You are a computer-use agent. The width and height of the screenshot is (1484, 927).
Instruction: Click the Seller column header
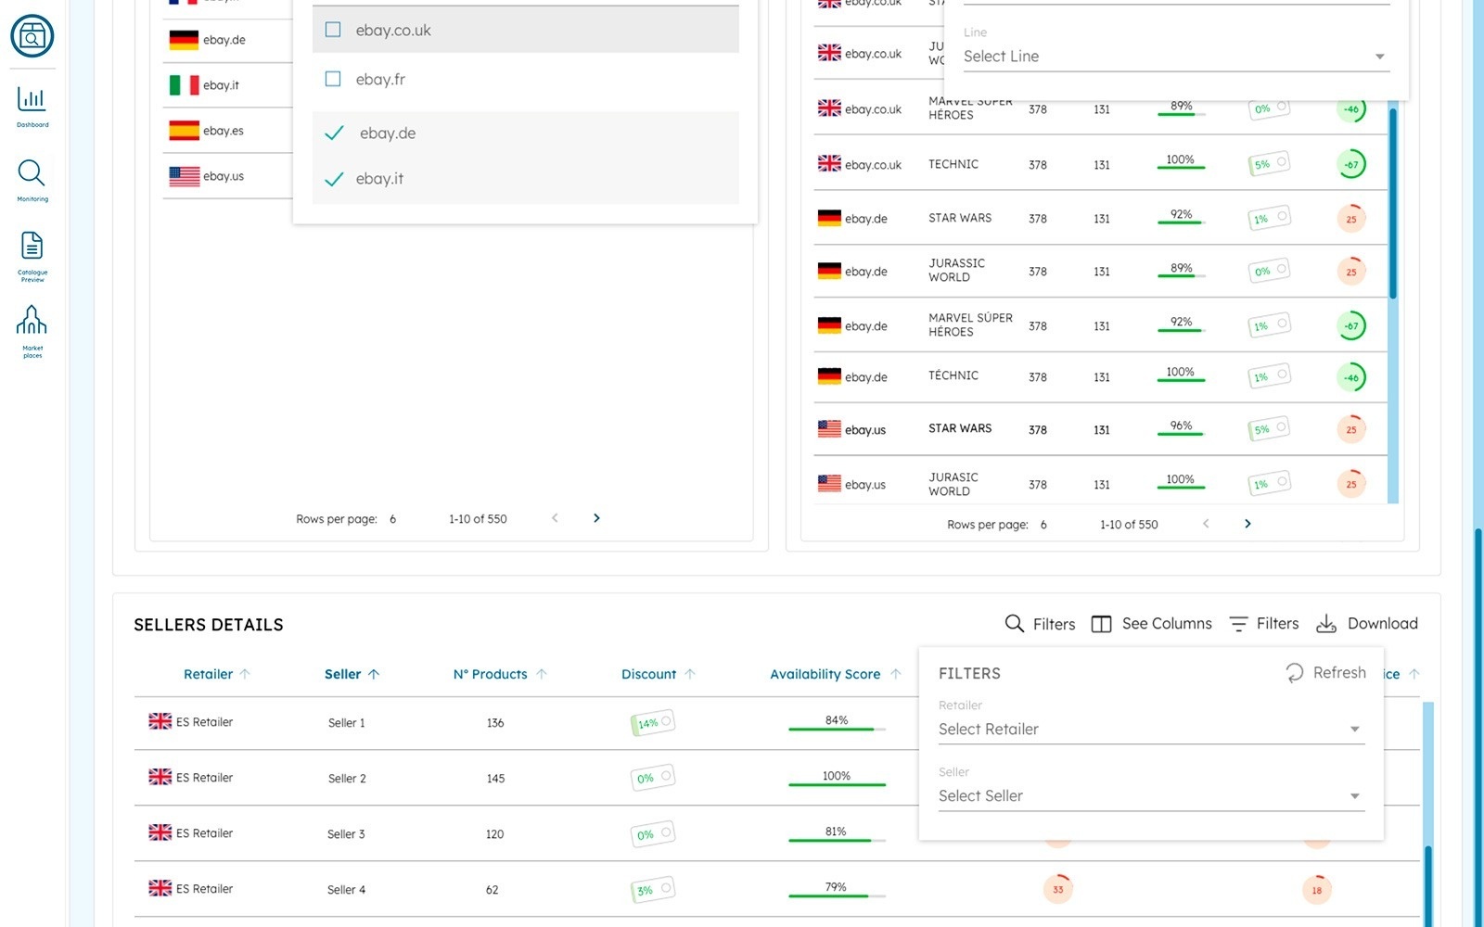tap(342, 674)
